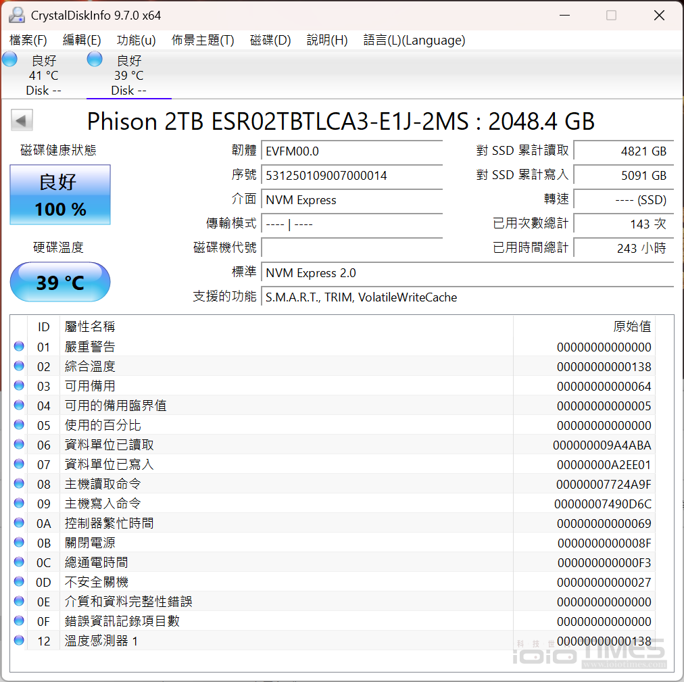The image size is (684, 682).
Task: Click power on hours value 243 小時
Action: (x=624, y=248)
